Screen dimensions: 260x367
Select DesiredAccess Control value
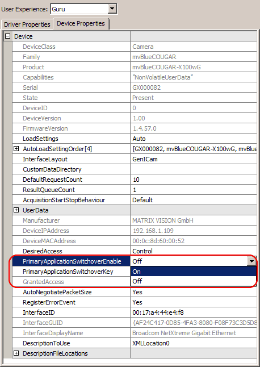[x=194, y=251]
